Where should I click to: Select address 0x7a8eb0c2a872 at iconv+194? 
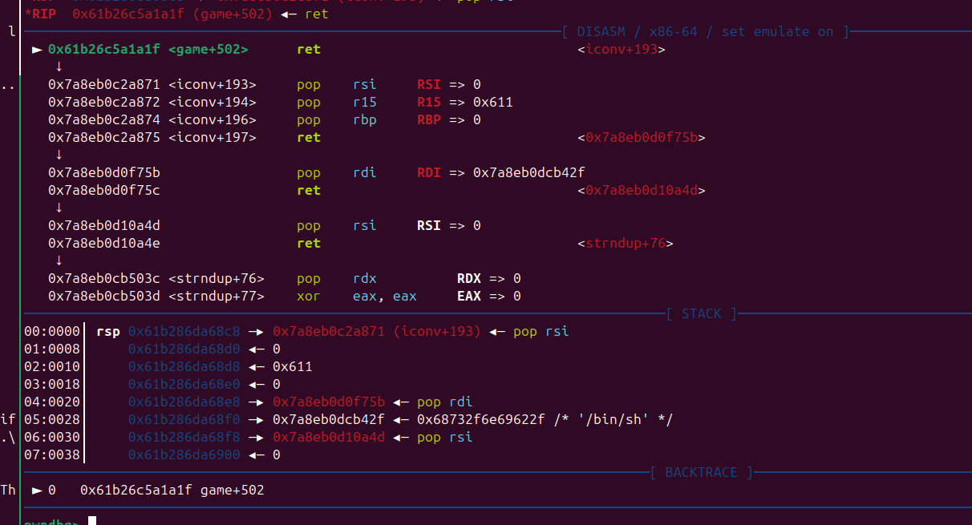coord(104,103)
